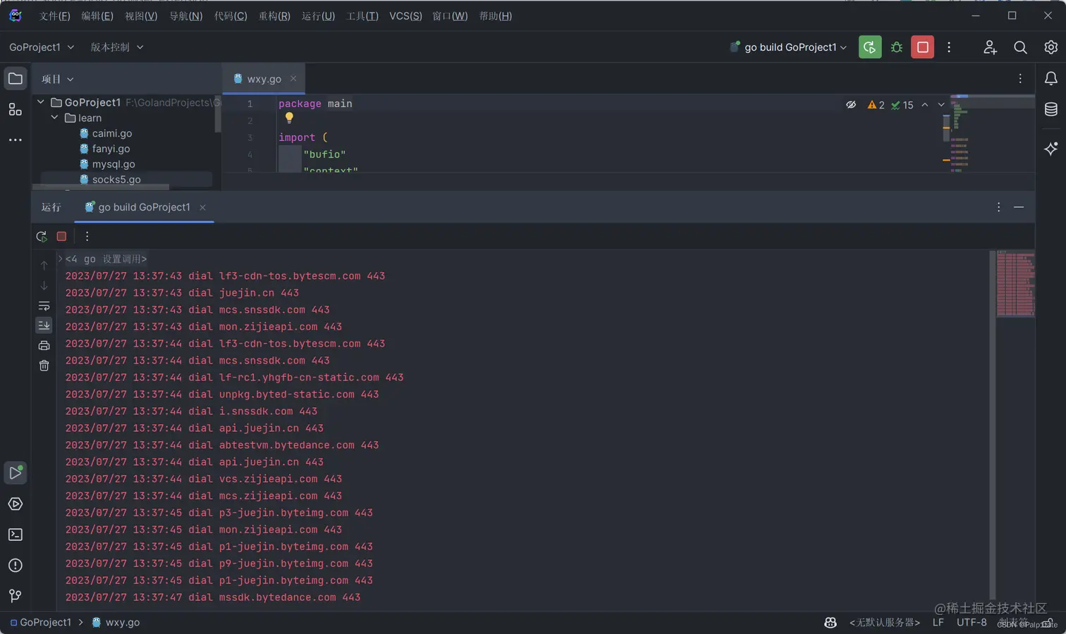Viewport: 1066px width, 634px height.
Task: Open more actions next to Stop button
Action: click(949, 47)
